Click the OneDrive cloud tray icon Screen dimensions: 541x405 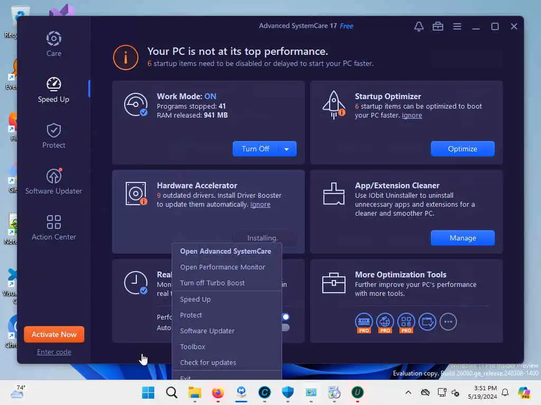pos(425,392)
